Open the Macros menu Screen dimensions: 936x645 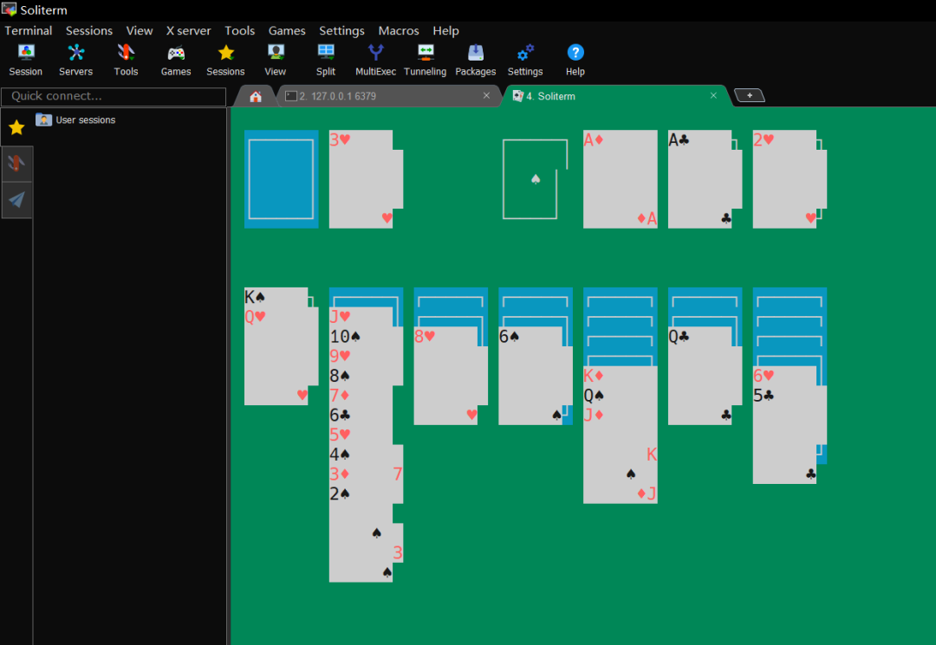(398, 30)
